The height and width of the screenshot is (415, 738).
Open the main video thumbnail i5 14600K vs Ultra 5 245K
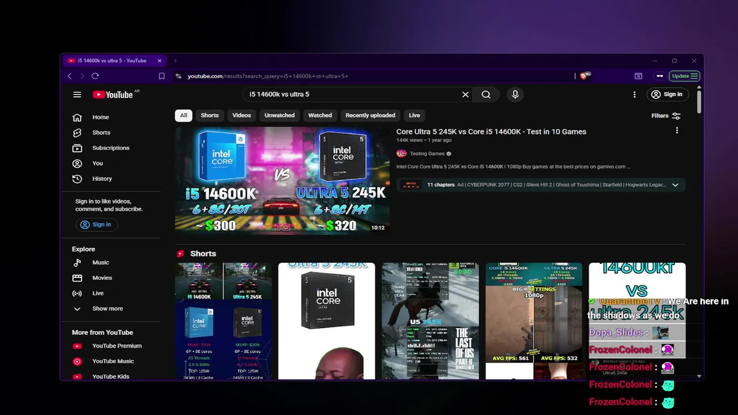(x=282, y=180)
